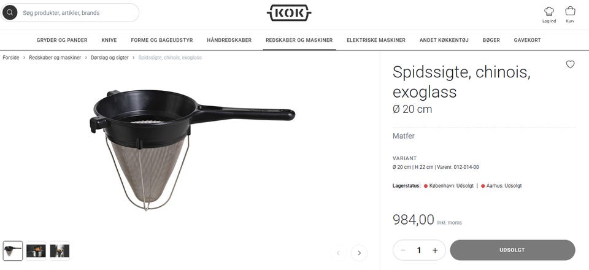Add product to wishlist with heart icon
The width and height of the screenshot is (589, 270).
pyautogui.click(x=570, y=64)
